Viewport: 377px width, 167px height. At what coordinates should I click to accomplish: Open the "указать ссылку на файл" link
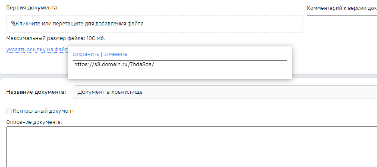tap(37, 50)
